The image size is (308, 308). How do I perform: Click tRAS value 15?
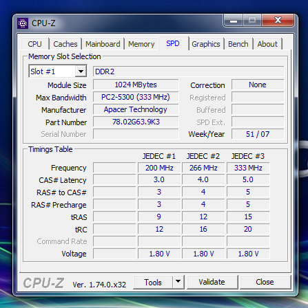(248, 217)
